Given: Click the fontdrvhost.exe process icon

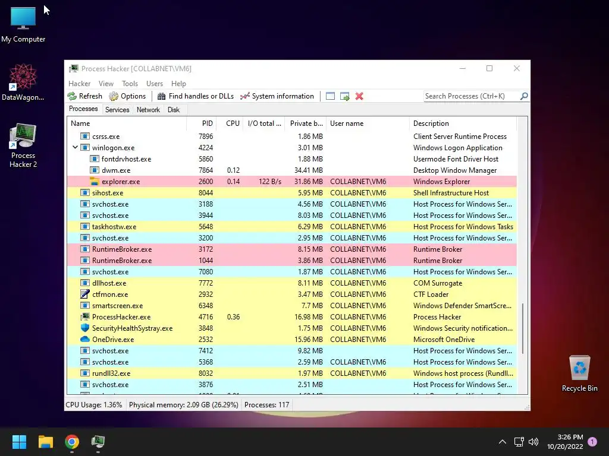Looking at the screenshot, I should click(x=95, y=159).
